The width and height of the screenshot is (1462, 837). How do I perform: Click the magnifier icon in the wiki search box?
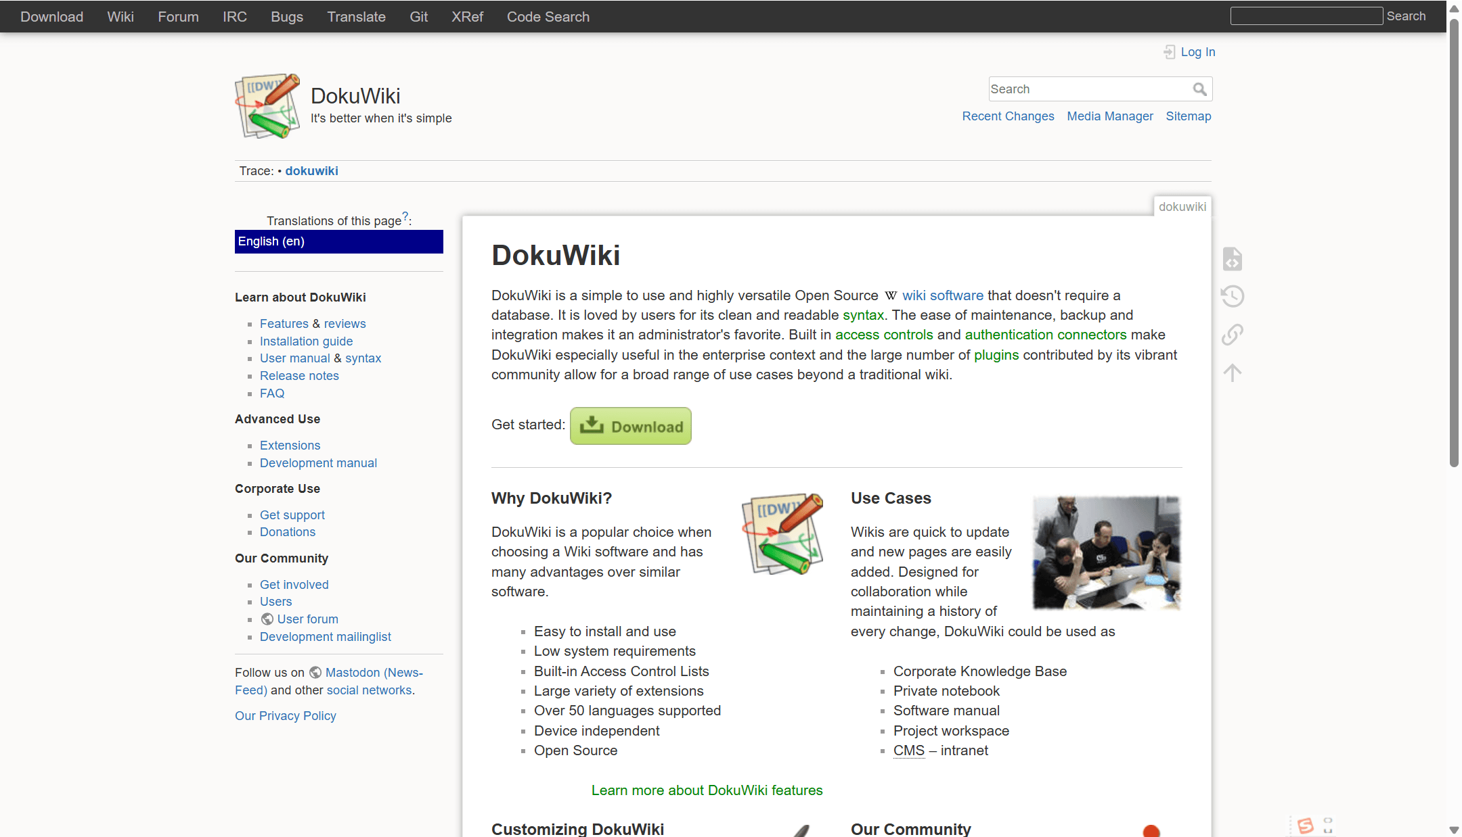[x=1199, y=89]
